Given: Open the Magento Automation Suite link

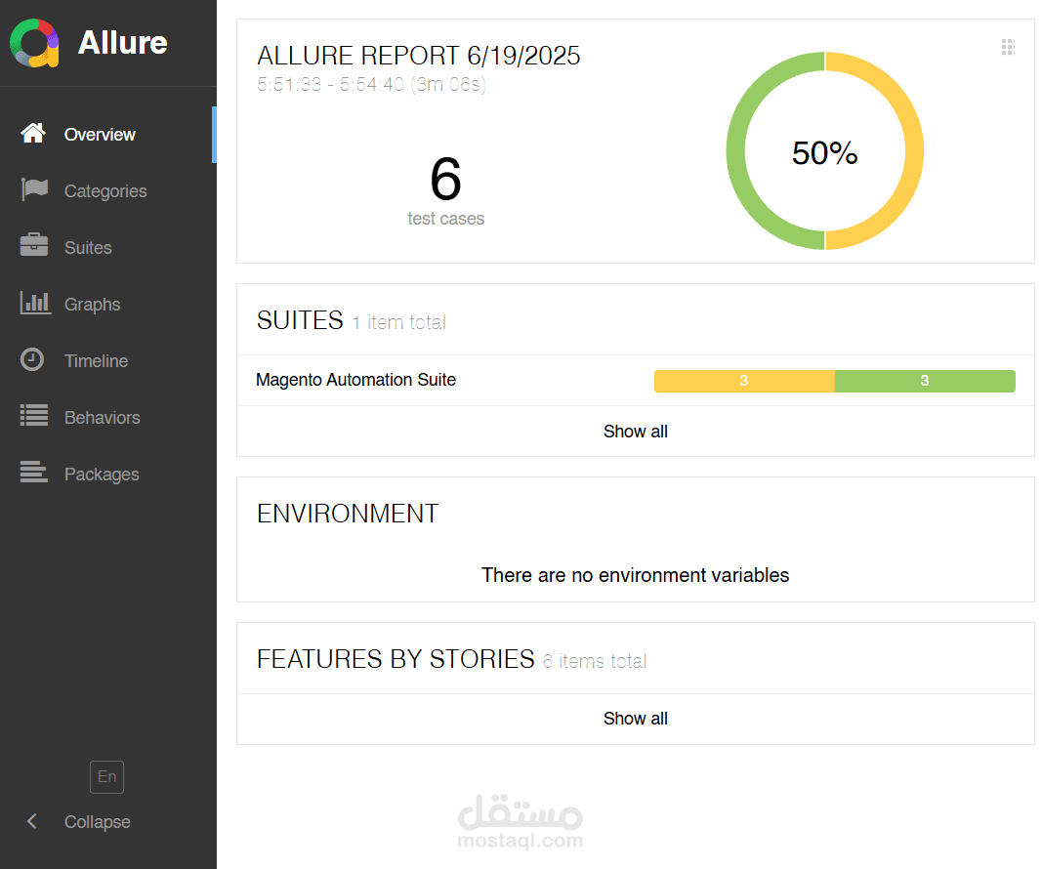Looking at the screenshot, I should click(355, 380).
